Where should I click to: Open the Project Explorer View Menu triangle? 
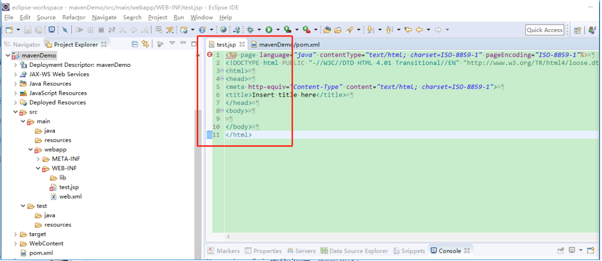tap(172, 43)
